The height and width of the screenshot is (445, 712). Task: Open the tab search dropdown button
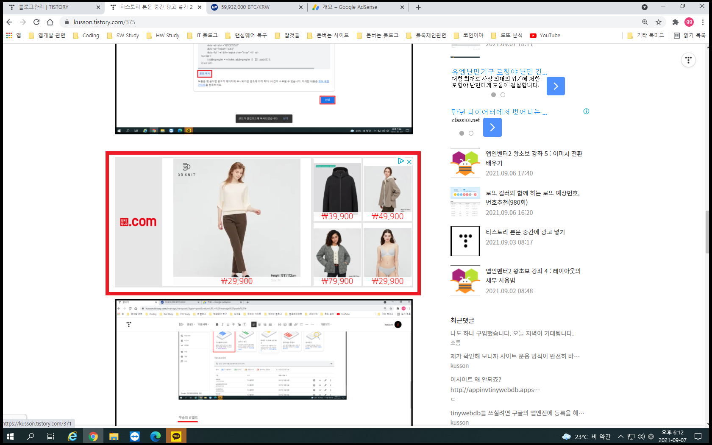tap(645, 7)
